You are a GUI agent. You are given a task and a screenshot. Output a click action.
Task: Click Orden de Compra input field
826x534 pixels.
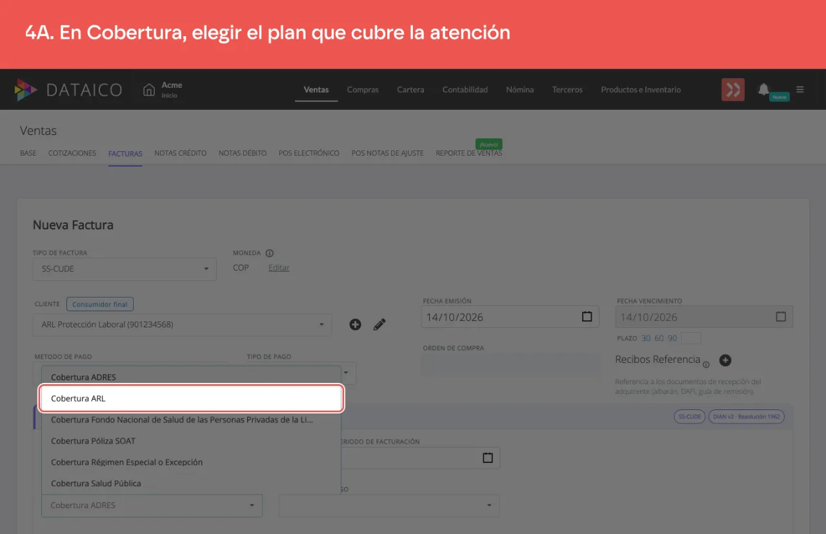[x=511, y=364]
